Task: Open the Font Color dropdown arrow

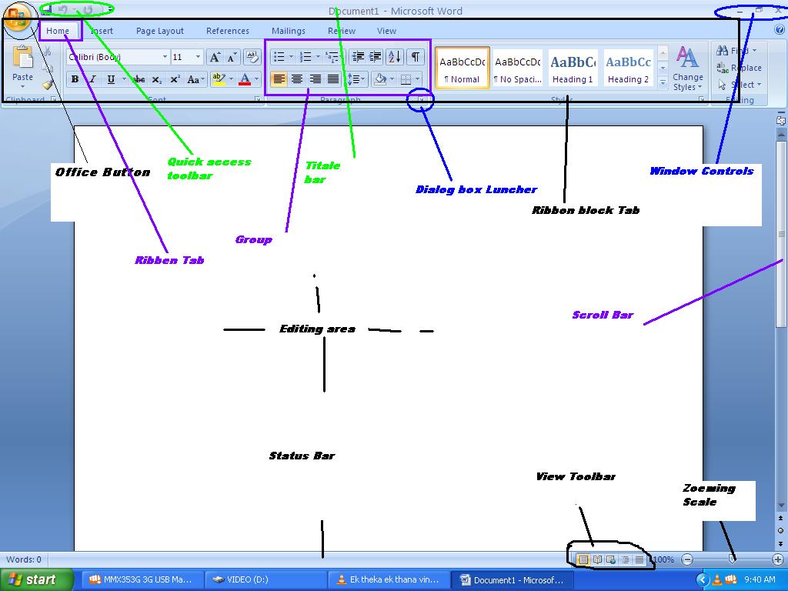Action: tap(256, 79)
